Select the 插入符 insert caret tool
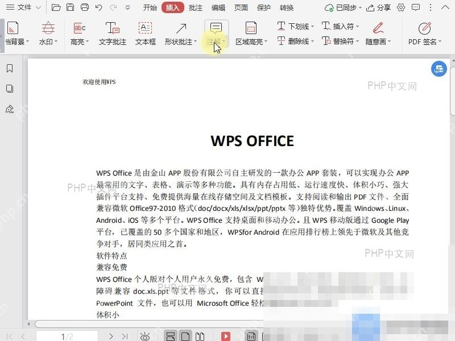 click(x=340, y=26)
